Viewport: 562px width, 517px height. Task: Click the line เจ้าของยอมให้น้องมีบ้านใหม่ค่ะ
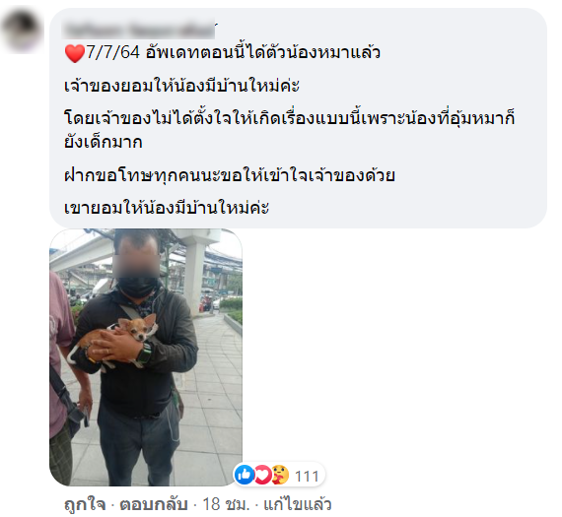(181, 86)
